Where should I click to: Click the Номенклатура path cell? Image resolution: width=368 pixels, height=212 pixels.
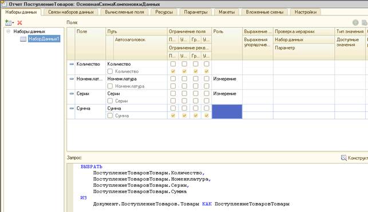[x=136, y=79]
